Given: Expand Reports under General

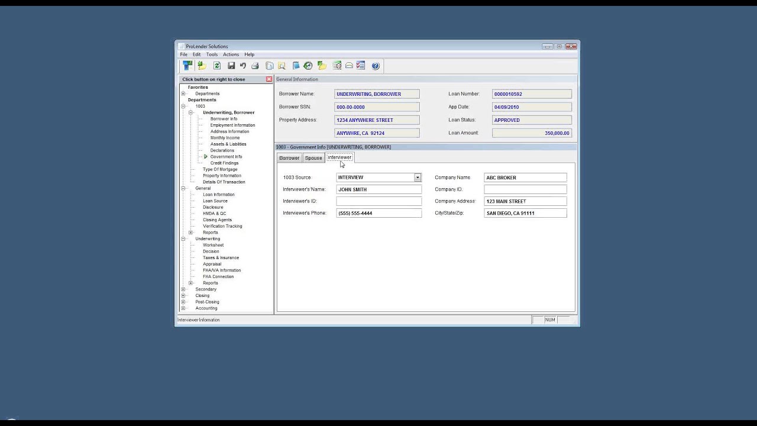Looking at the screenshot, I should 191,233.
